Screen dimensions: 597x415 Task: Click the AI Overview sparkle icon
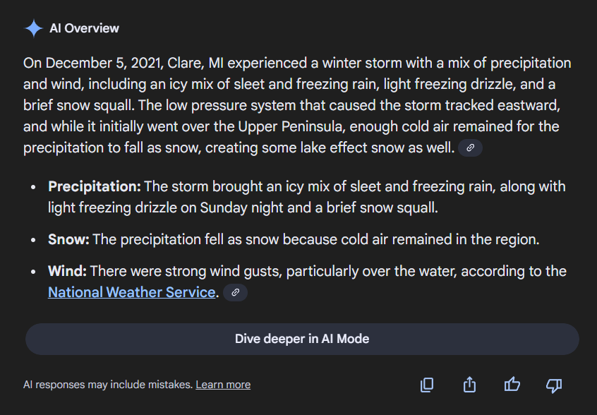click(33, 28)
